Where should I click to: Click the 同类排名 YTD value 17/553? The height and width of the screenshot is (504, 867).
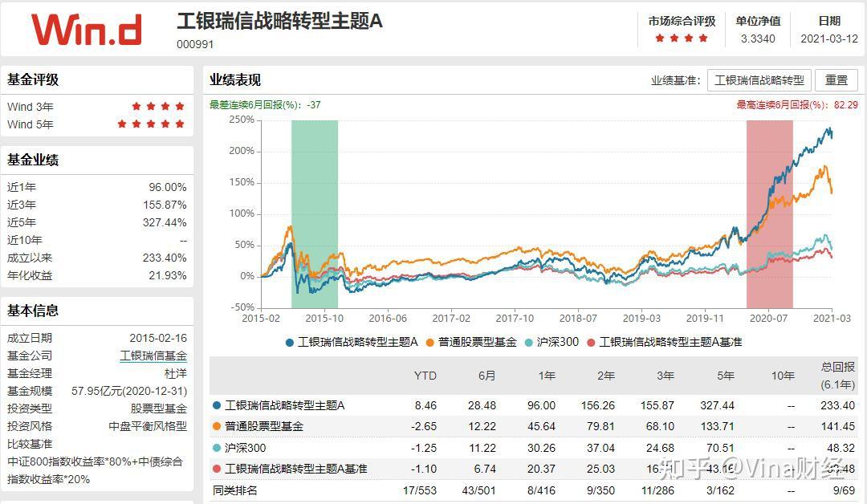[x=420, y=490]
